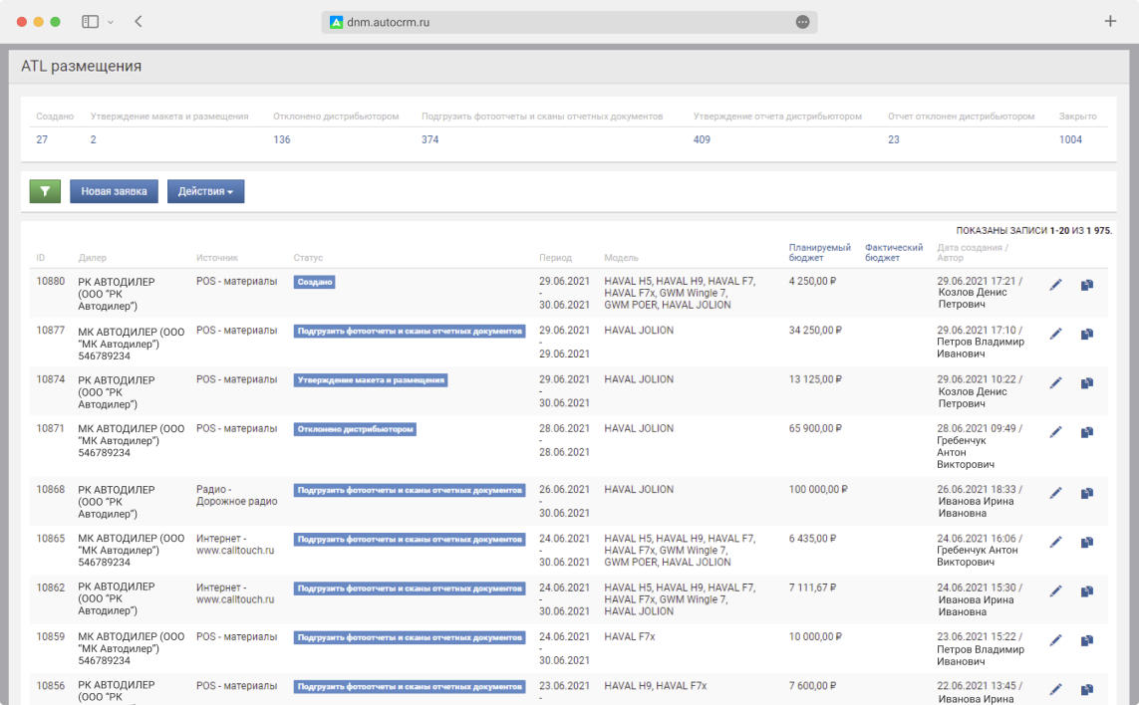Filter by Создано count 27
Image resolution: width=1139 pixels, height=705 pixels.
tap(42, 139)
